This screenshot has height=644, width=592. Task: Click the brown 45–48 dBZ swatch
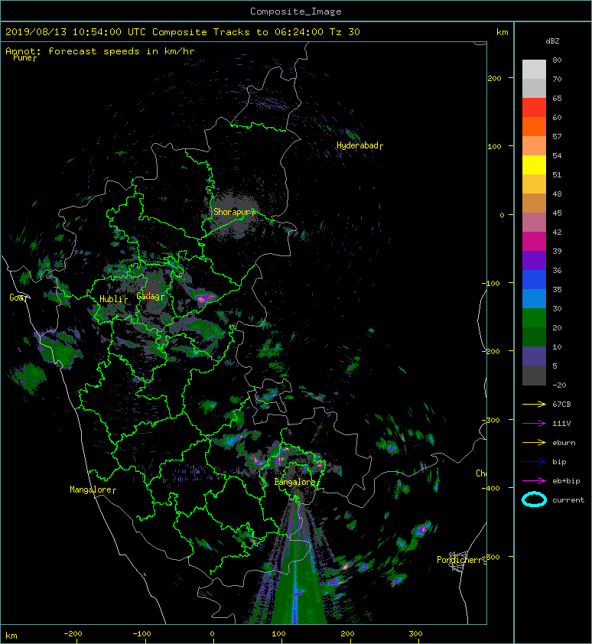tap(534, 203)
